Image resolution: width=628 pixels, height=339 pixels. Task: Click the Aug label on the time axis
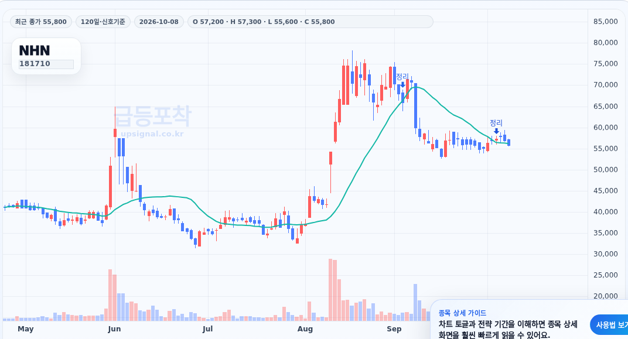(x=305, y=329)
